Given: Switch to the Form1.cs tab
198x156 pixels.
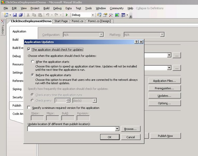Looking at the screenshot, I should tap(77, 21).
